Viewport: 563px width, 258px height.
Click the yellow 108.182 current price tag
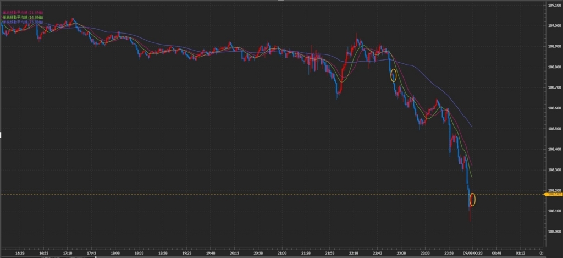pos(553,194)
